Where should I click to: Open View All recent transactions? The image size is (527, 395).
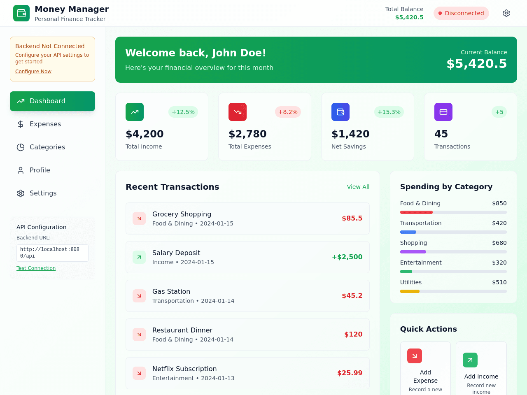tap(358, 187)
